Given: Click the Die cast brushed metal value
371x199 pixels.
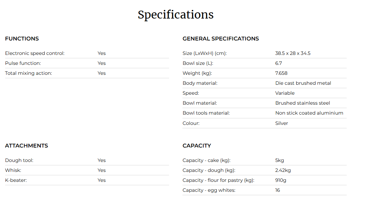Looking at the screenshot, I should (303, 83).
